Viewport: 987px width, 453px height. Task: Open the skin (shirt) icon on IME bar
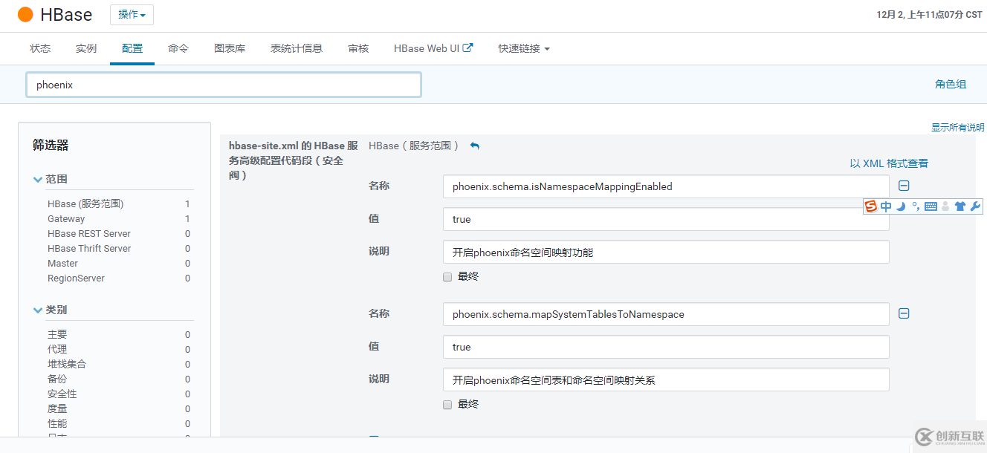pos(960,206)
